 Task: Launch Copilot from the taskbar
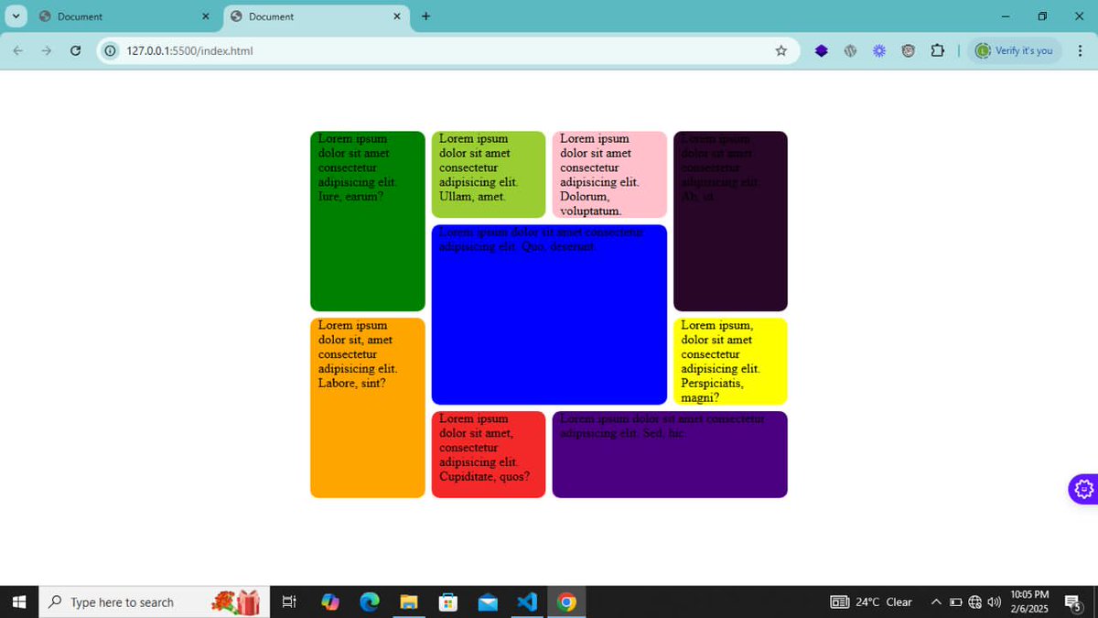point(330,602)
